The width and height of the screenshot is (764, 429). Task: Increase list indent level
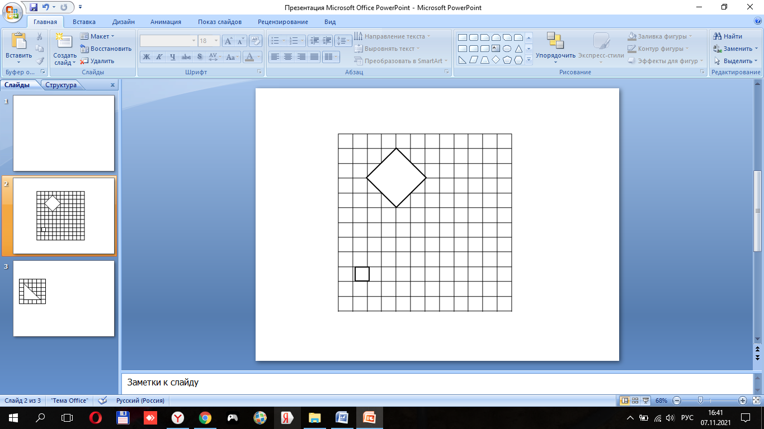click(x=327, y=41)
